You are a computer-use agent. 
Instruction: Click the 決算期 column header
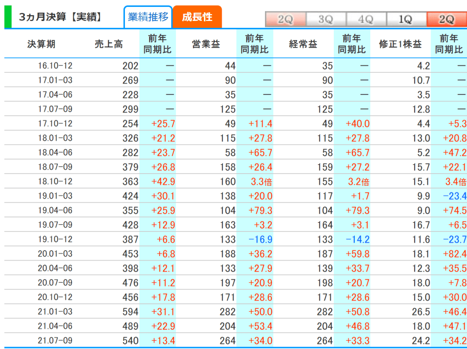pyautogui.click(x=41, y=44)
